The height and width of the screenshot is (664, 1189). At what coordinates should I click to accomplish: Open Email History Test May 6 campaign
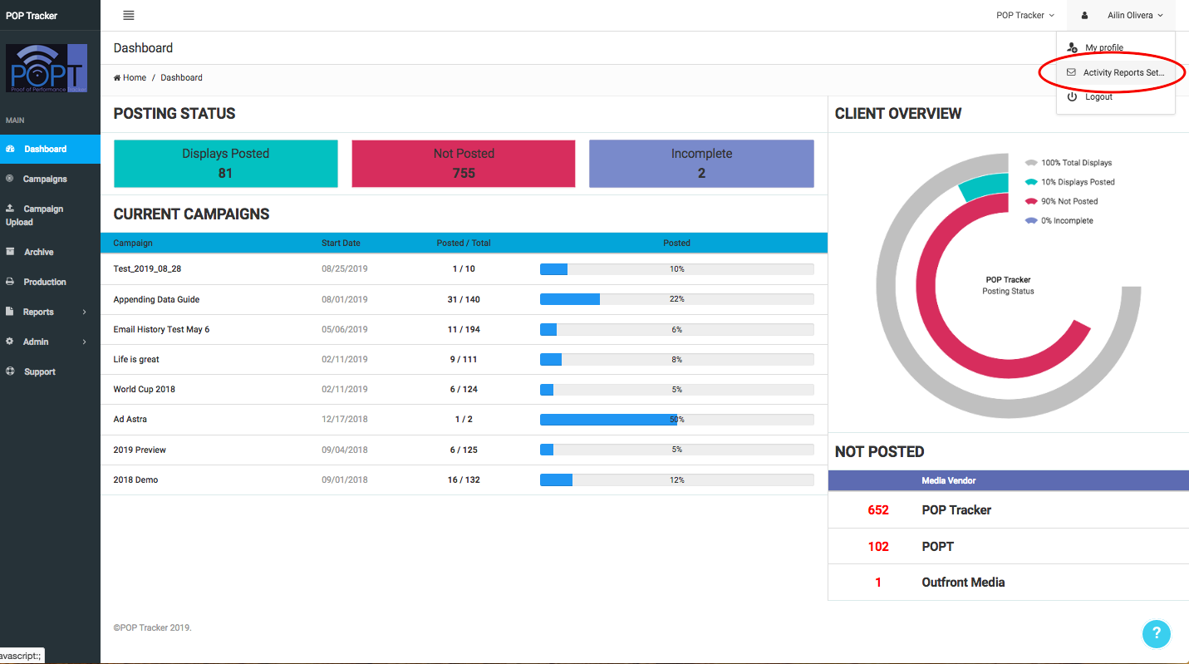(161, 329)
